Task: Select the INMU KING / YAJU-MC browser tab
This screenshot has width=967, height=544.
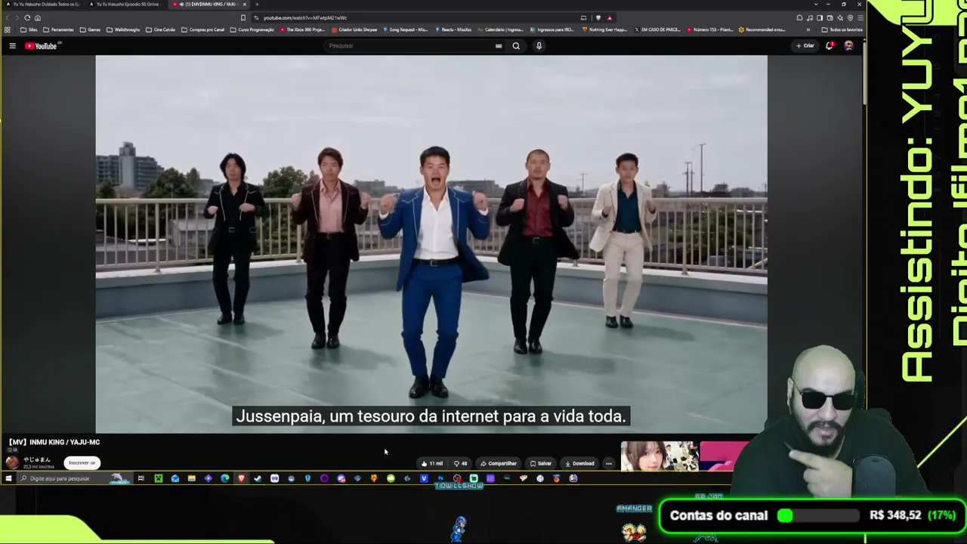Action: [x=209, y=5]
